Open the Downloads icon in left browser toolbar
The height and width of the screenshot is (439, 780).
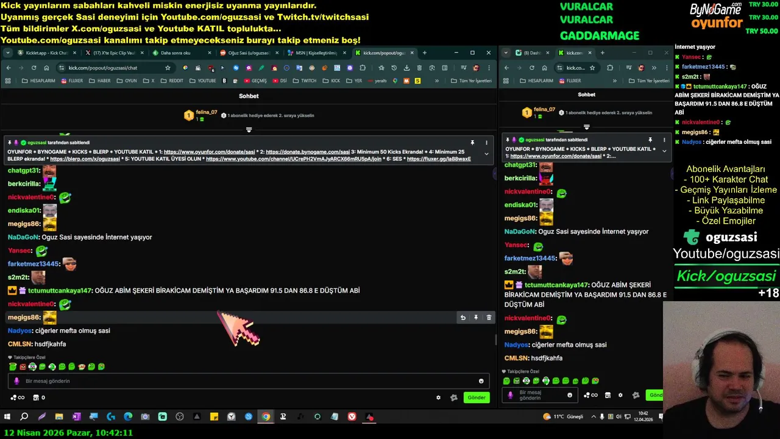tap(406, 68)
